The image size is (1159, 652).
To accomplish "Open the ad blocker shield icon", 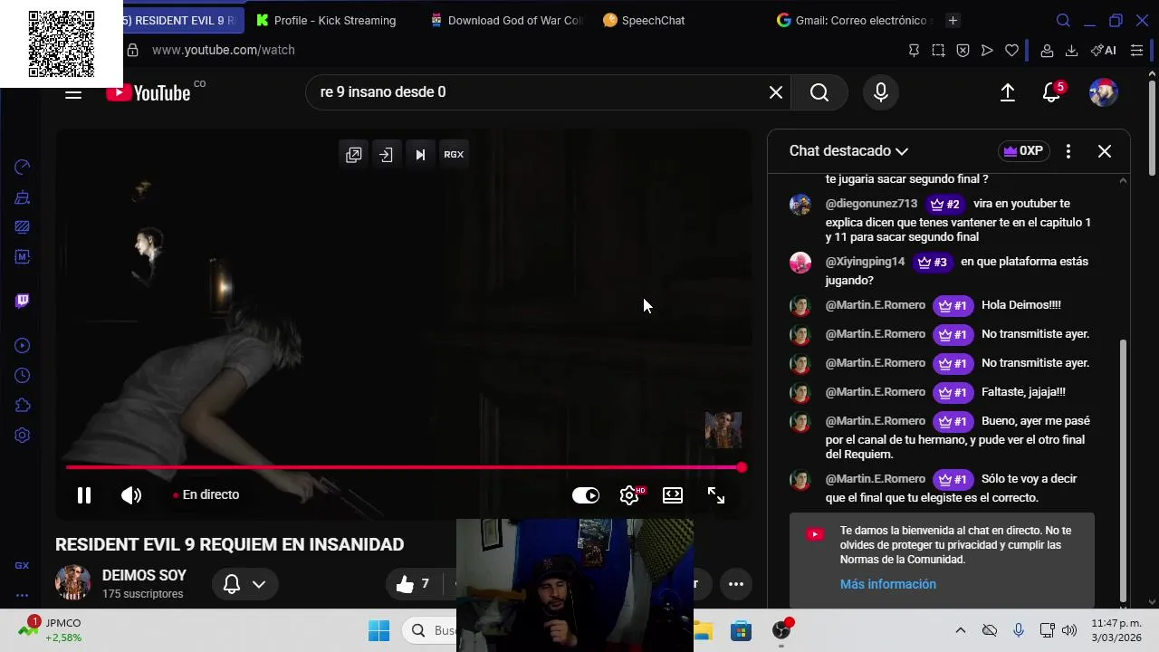I will (963, 51).
